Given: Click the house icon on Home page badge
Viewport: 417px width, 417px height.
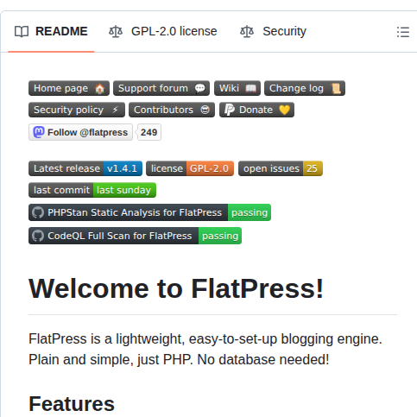Looking at the screenshot, I should pos(100,88).
